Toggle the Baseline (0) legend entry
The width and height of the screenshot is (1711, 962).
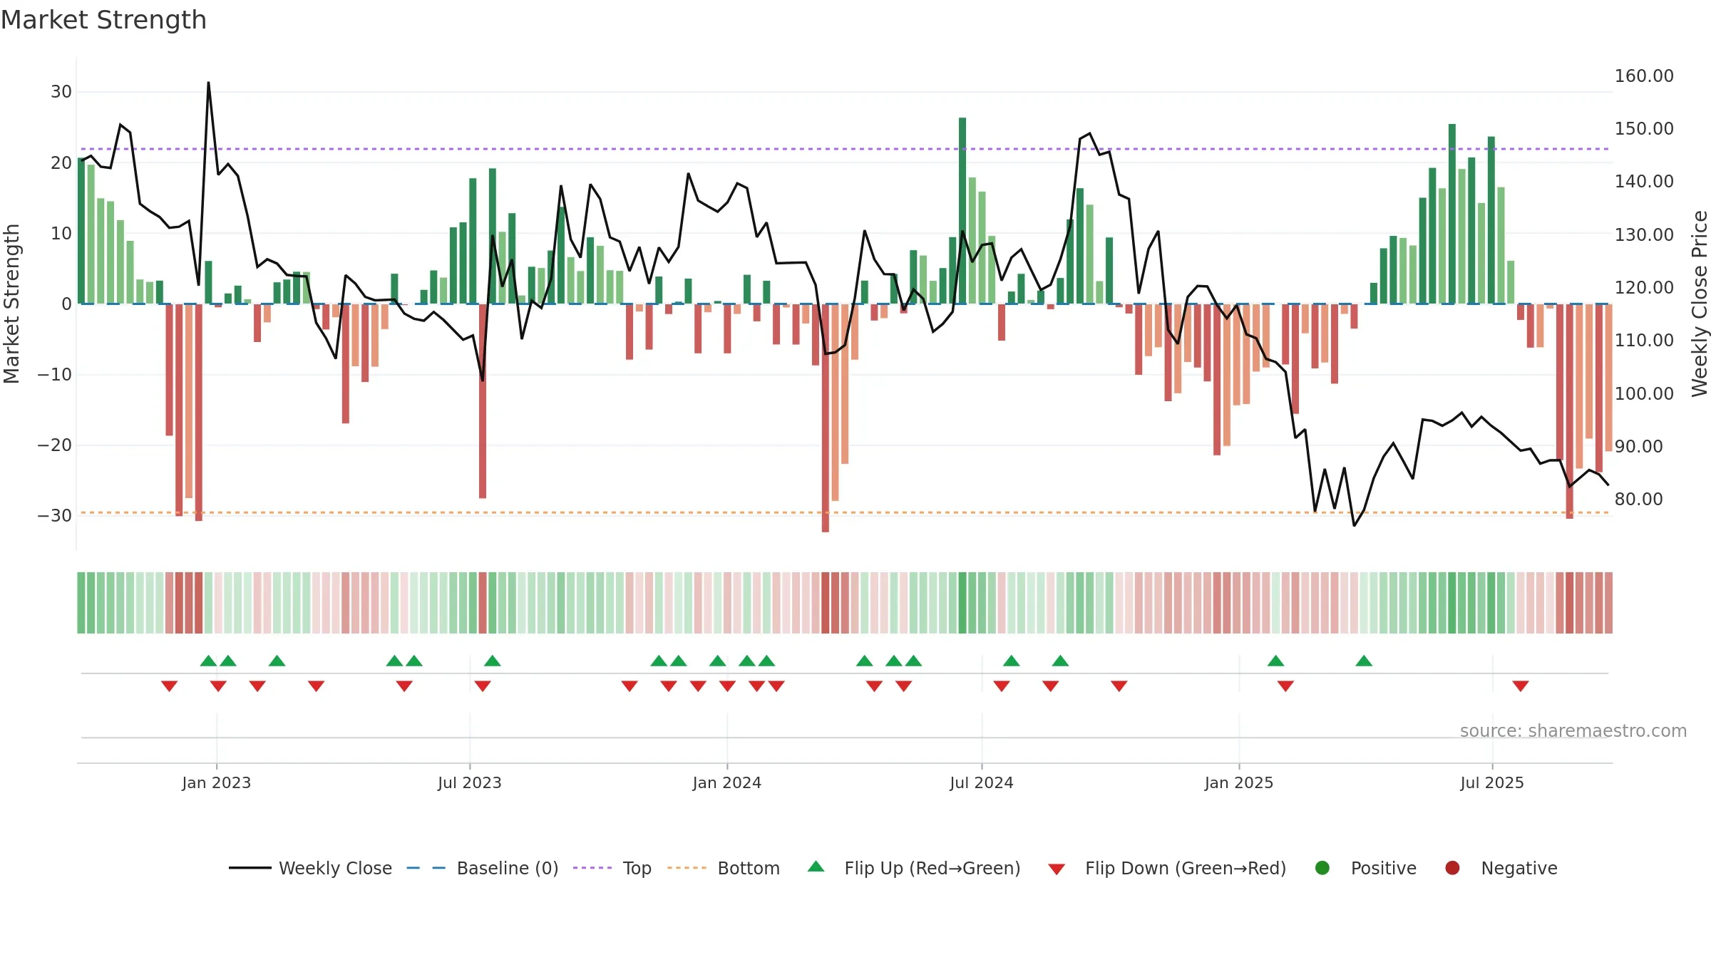[x=483, y=868]
